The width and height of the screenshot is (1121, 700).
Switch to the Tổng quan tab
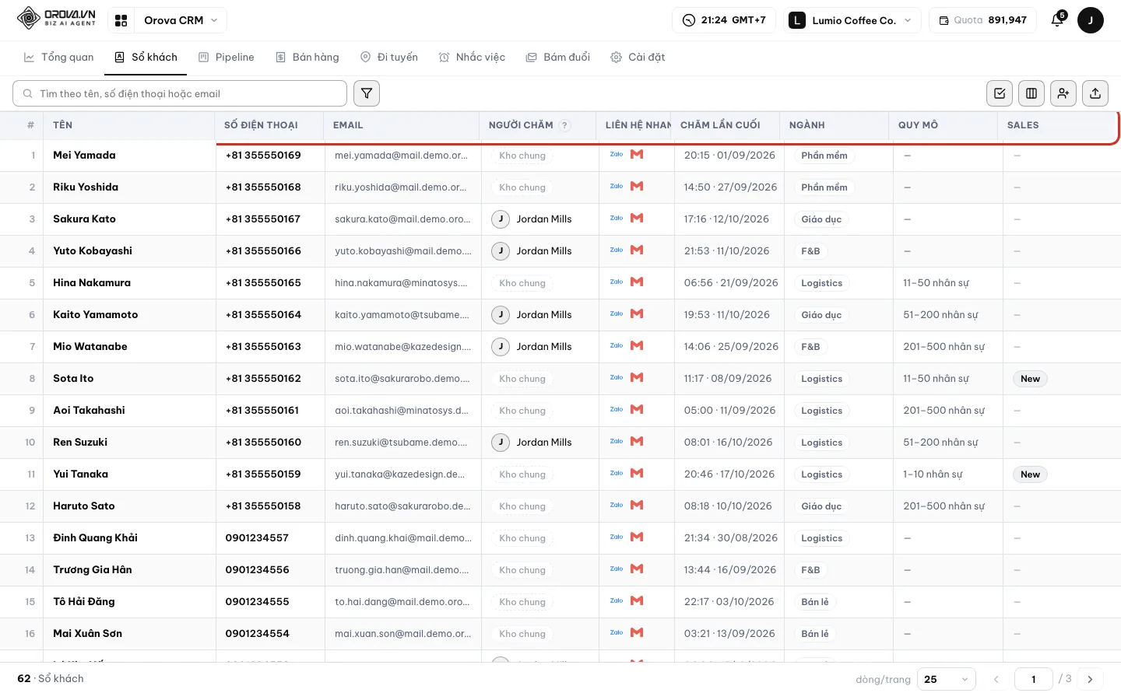tap(59, 58)
